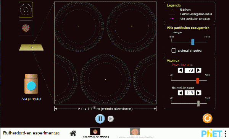
Task: Click the alpha particle Energia slider handle
Action: click(193, 42)
